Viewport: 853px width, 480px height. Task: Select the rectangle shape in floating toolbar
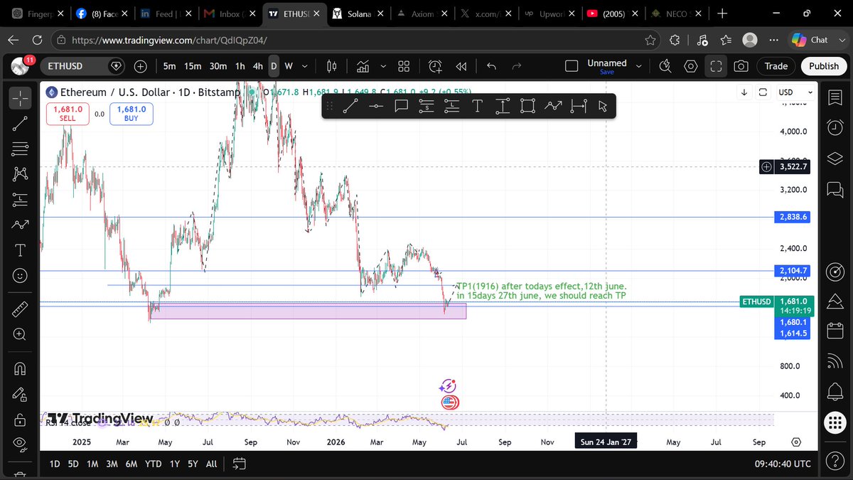click(527, 107)
